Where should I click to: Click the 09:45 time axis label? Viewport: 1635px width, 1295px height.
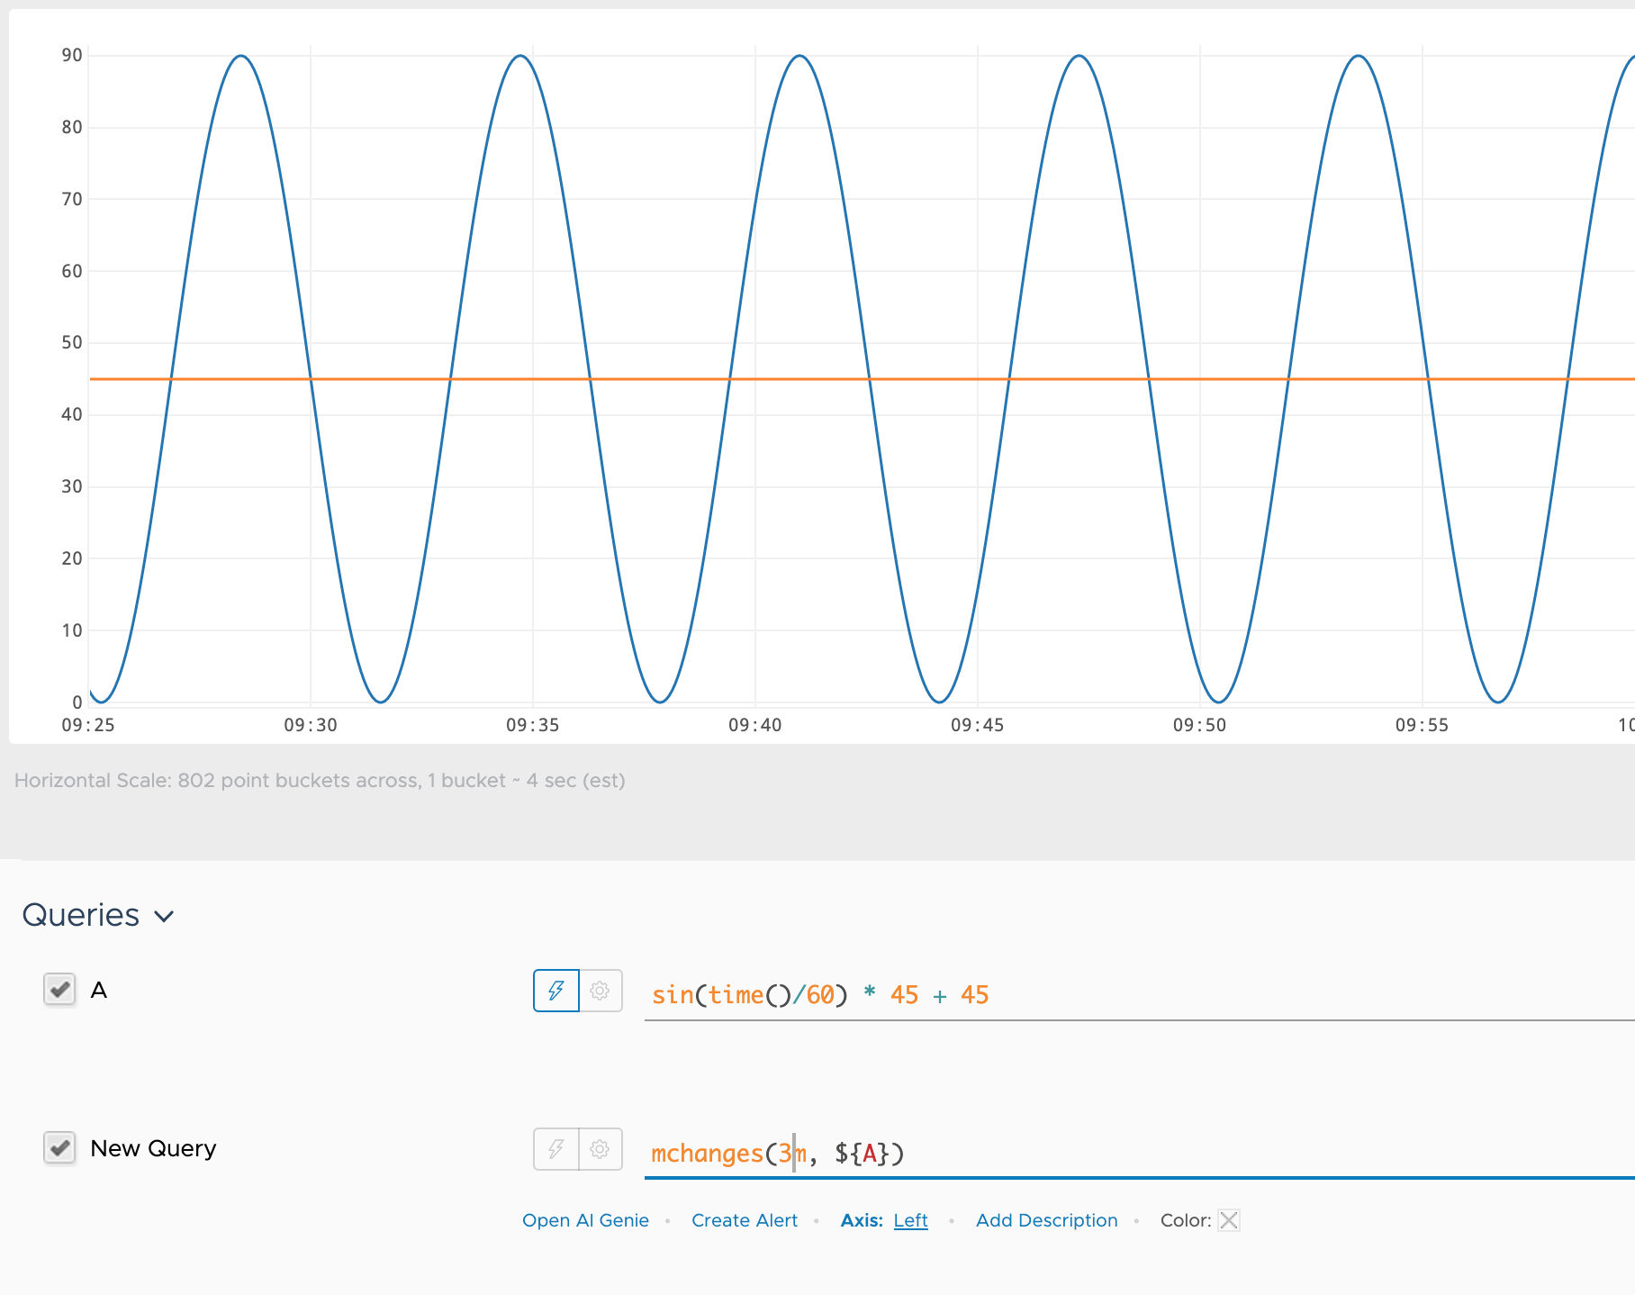click(x=978, y=725)
